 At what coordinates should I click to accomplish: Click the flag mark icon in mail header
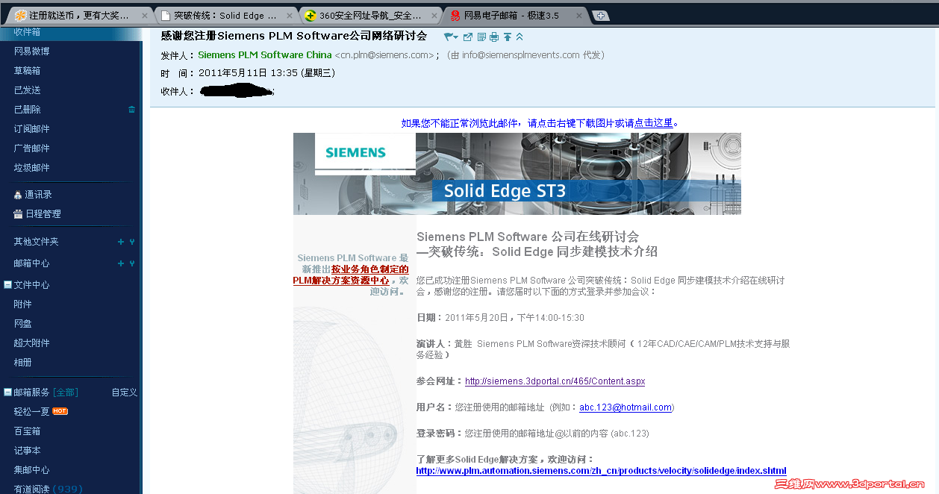[x=450, y=37]
